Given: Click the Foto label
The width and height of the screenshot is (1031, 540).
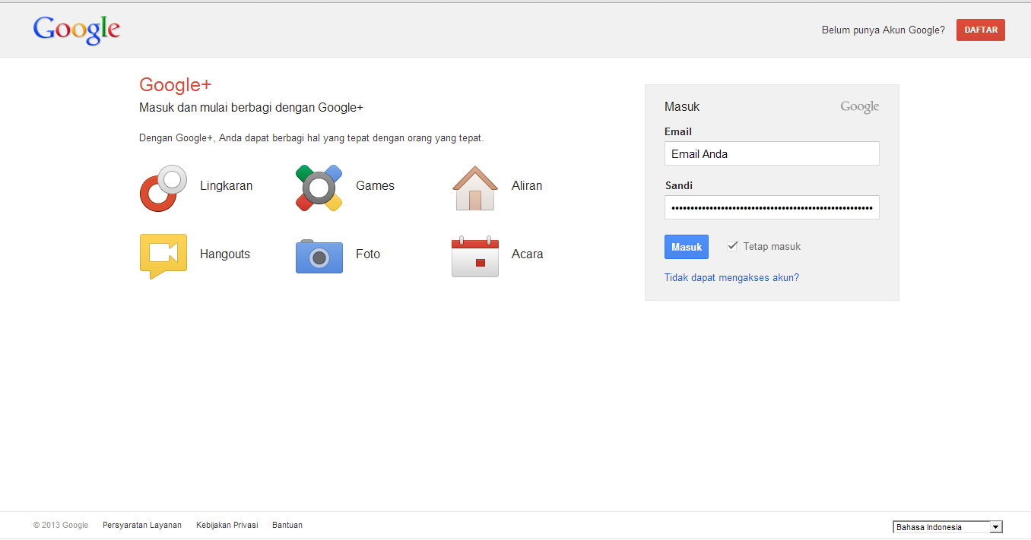Looking at the screenshot, I should pyautogui.click(x=368, y=254).
